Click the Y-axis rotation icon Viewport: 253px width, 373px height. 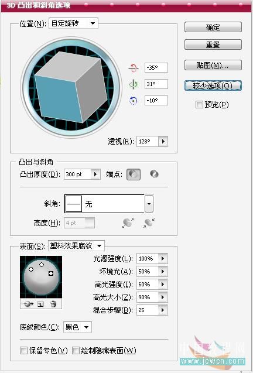coord(134,84)
